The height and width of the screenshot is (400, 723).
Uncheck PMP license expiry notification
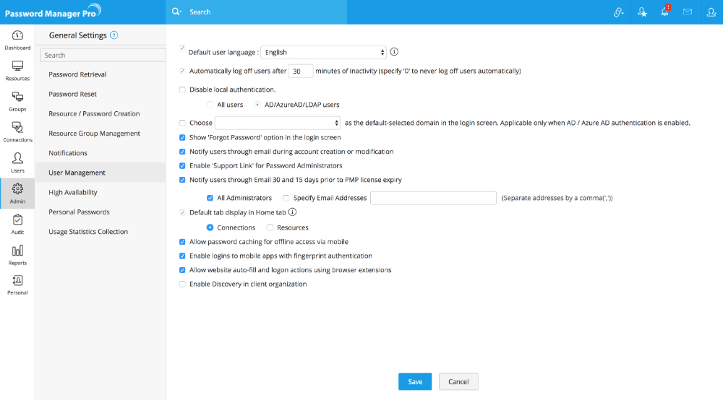pos(182,180)
